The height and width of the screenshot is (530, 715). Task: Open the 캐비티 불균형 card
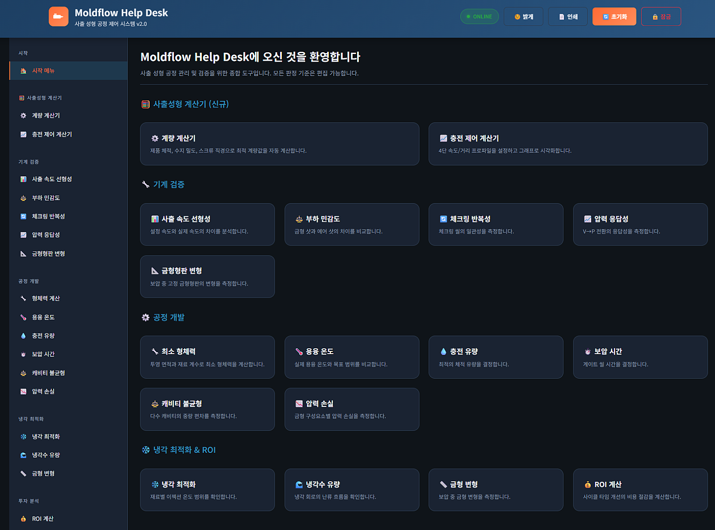(x=207, y=409)
